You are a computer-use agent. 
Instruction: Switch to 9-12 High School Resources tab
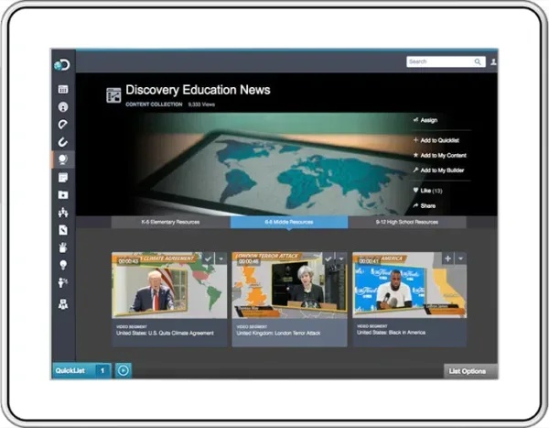[x=407, y=222]
